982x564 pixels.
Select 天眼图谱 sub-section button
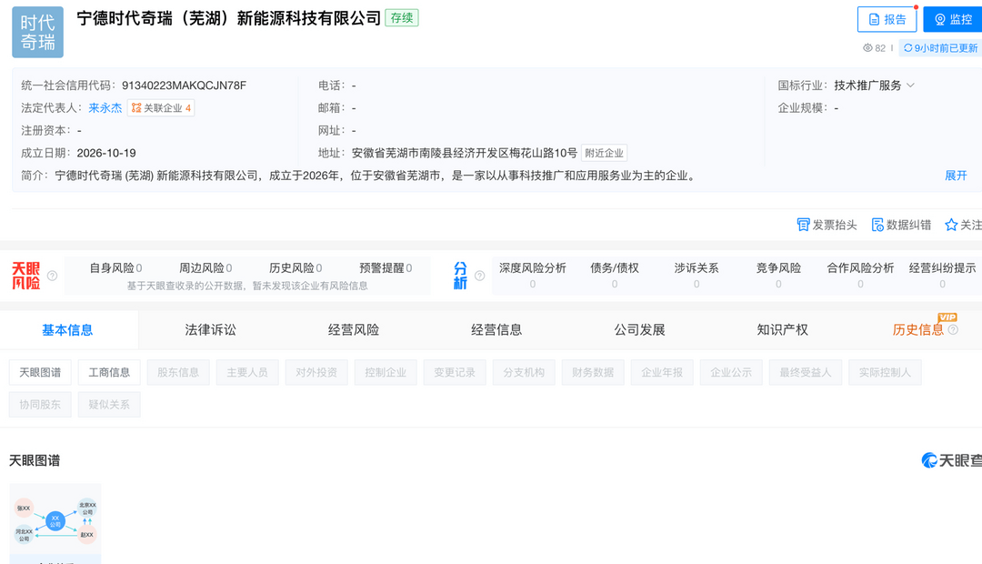click(40, 372)
